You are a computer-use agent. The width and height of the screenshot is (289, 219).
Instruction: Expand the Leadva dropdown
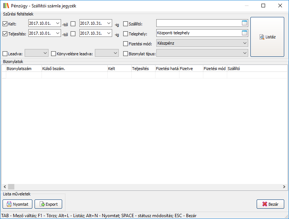(x=45, y=53)
